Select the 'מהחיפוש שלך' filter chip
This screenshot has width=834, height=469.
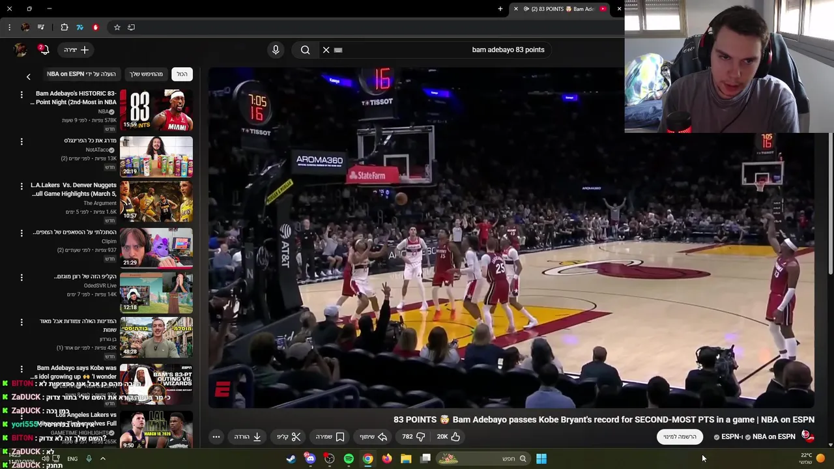pyautogui.click(x=146, y=74)
